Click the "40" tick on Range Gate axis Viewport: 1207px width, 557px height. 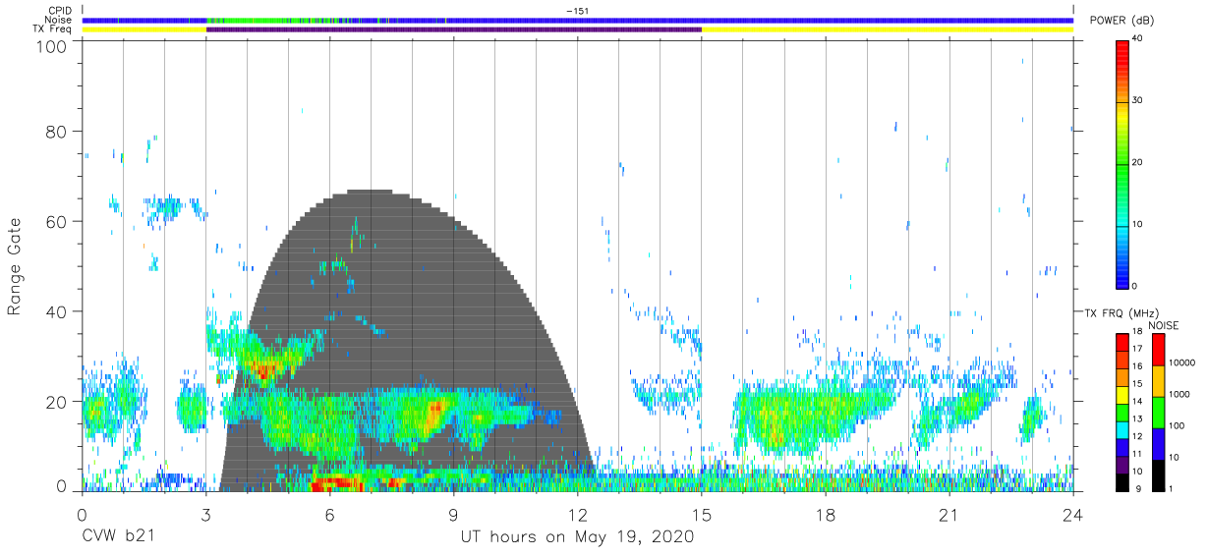tap(57, 311)
